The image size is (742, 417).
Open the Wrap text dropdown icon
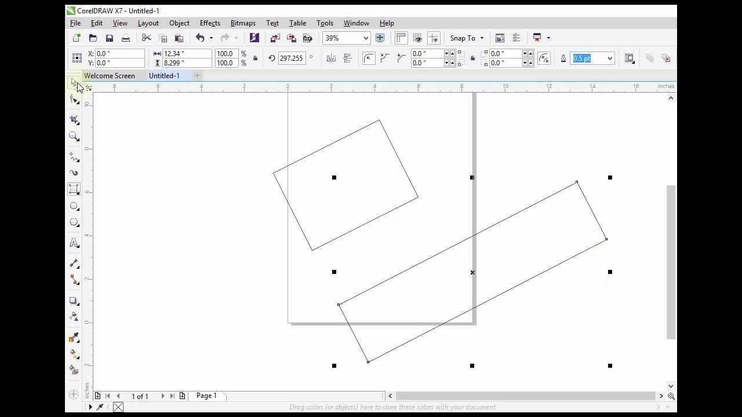(630, 58)
